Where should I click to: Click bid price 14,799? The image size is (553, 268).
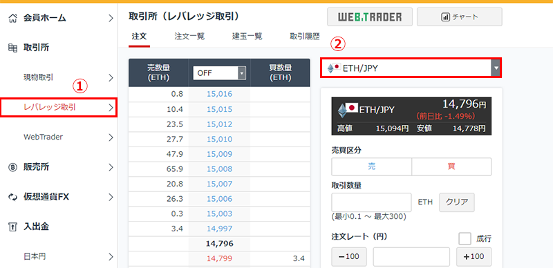tap(219, 258)
